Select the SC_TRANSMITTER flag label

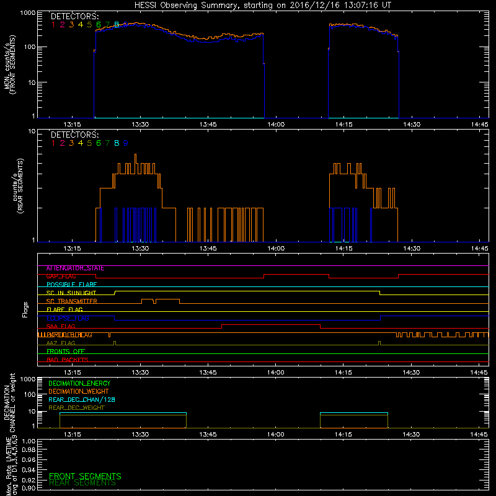coord(71,301)
